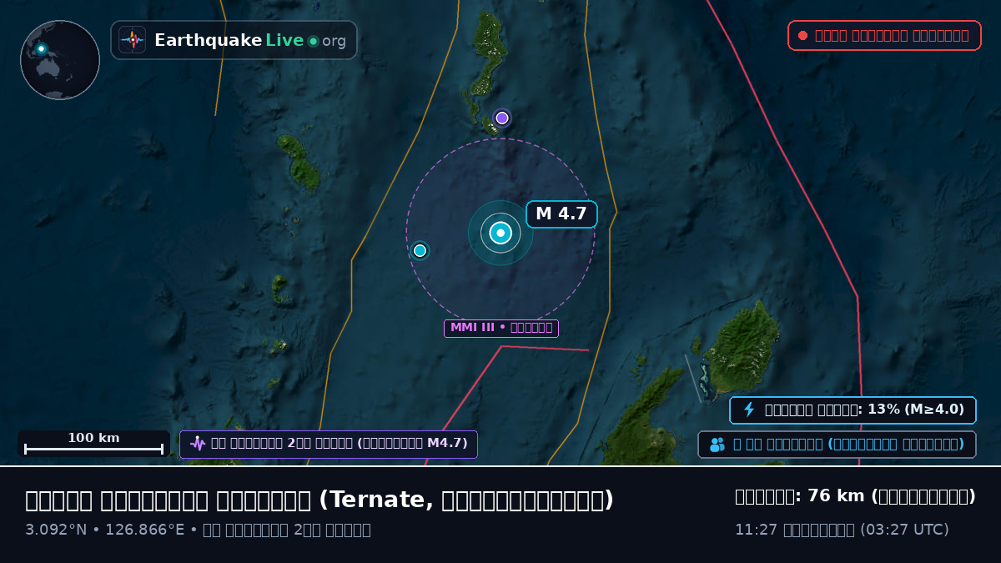Viewport: 1001px width, 563px height.
Task: Click the 76 km depth readout
Action: click(855, 496)
